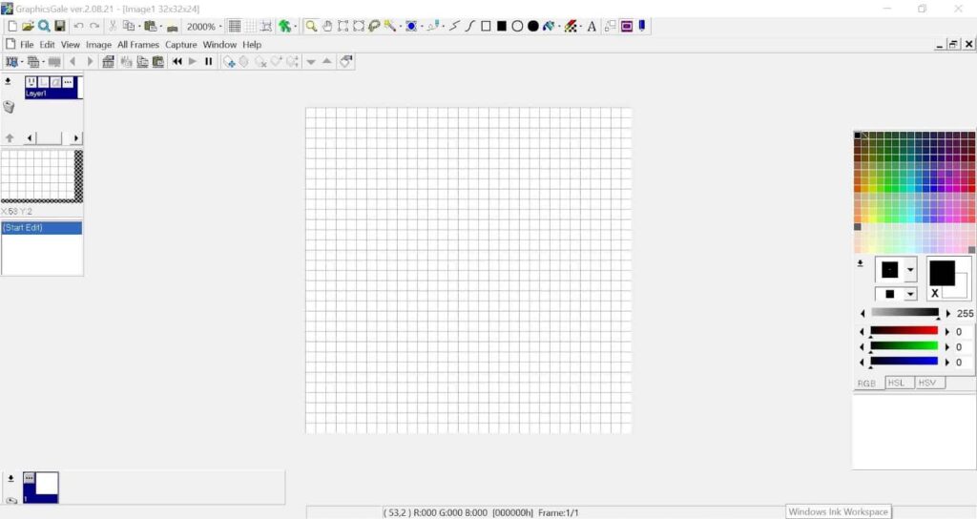This screenshot has width=977, height=519.
Task: Create a new image with the New icon
Action: 11,26
